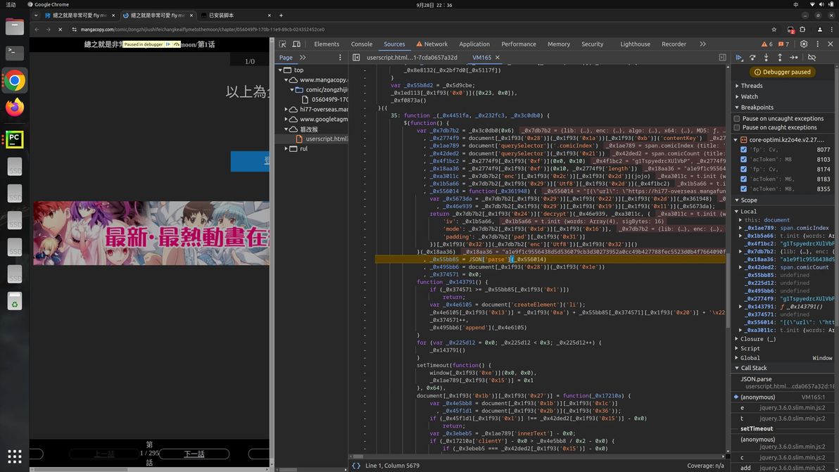Viewport: 839px width, 472px height.
Task: Enable Pause on caught exceptions
Action: tap(737, 128)
